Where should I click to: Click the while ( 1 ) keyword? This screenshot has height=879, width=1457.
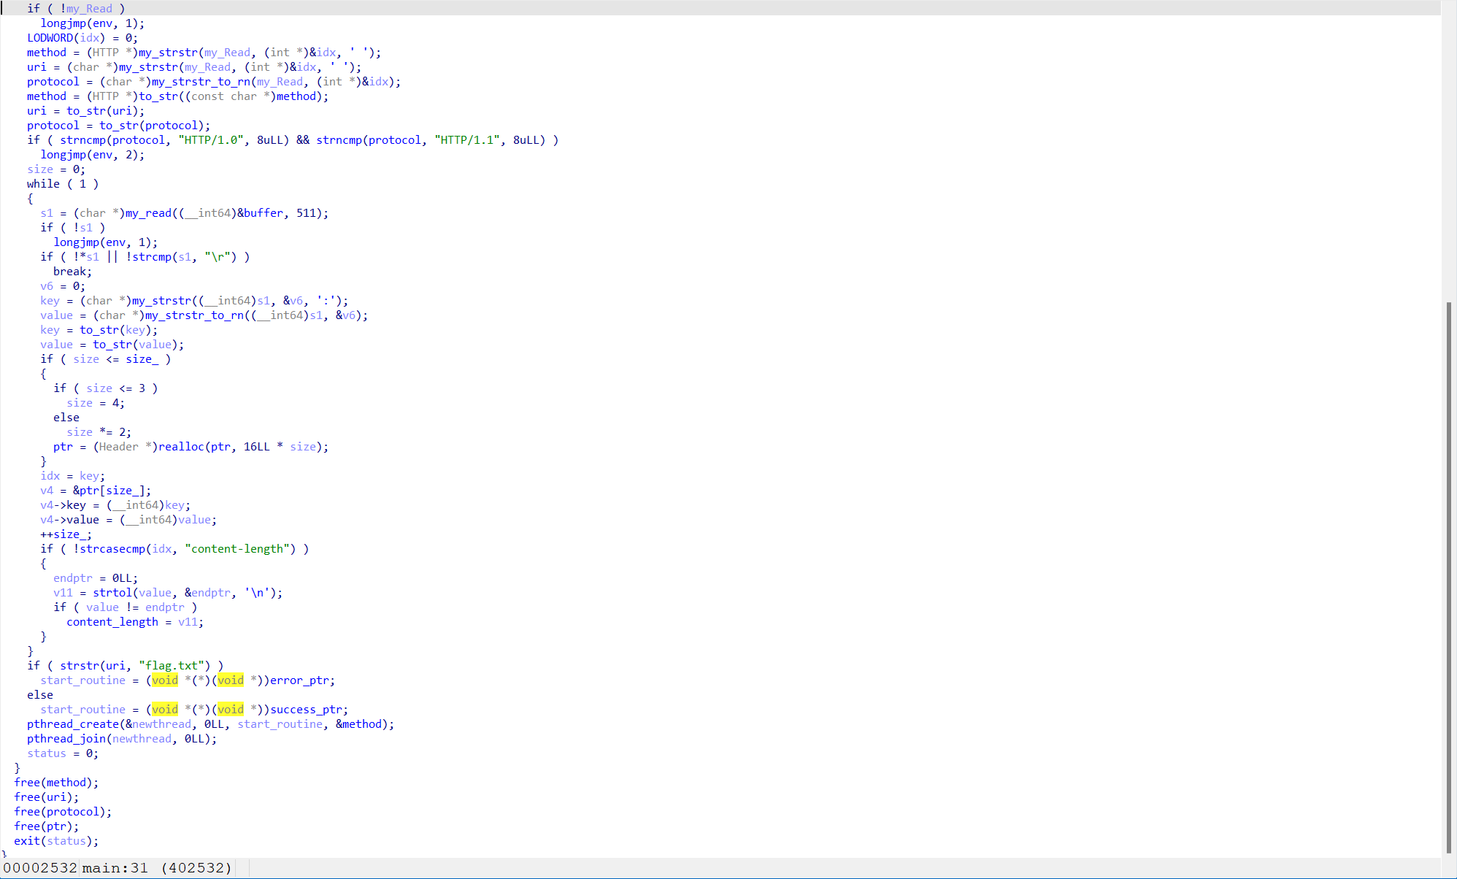click(x=63, y=184)
